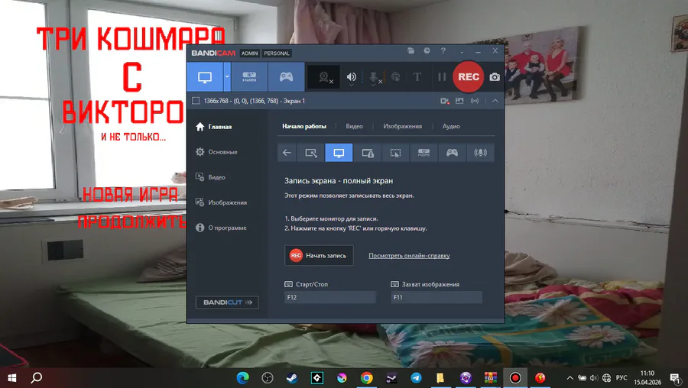688x388 pixels.
Task: Toggle microphone recording
Action: coord(373,77)
